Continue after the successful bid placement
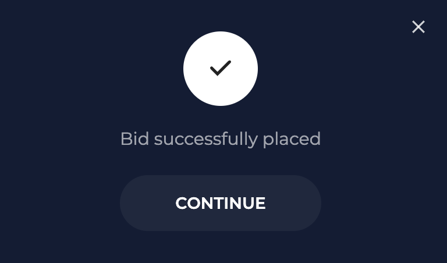Screen dimensions: 447x263 point(221,203)
